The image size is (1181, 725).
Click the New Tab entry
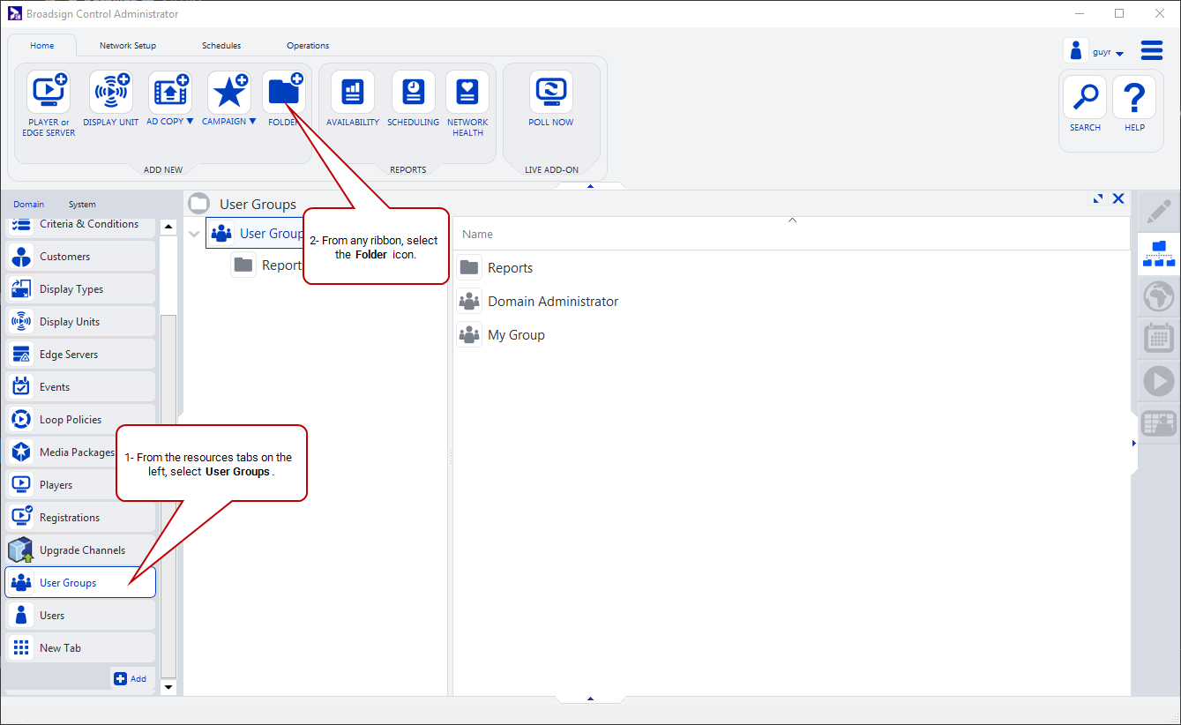coord(80,648)
